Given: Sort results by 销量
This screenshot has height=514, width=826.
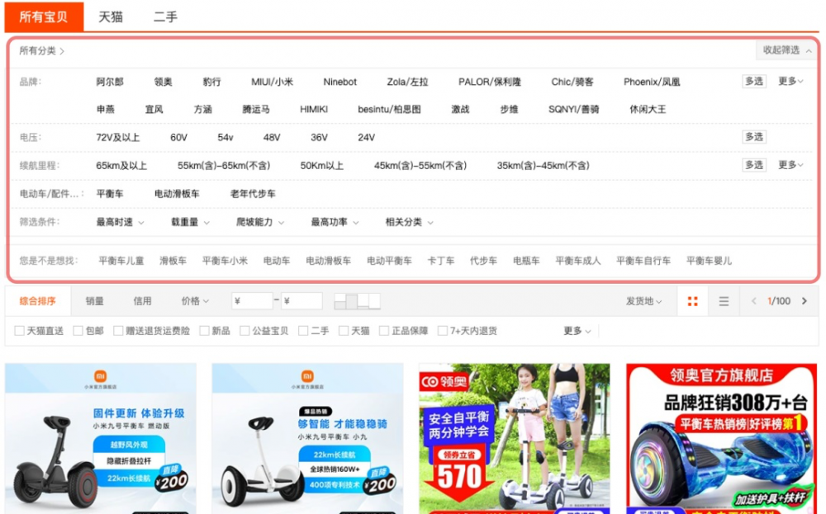Looking at the screenshot, I should point(95,301).
